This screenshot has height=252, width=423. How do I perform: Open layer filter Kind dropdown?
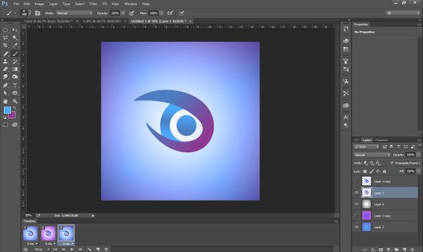(x=366, y=147)
